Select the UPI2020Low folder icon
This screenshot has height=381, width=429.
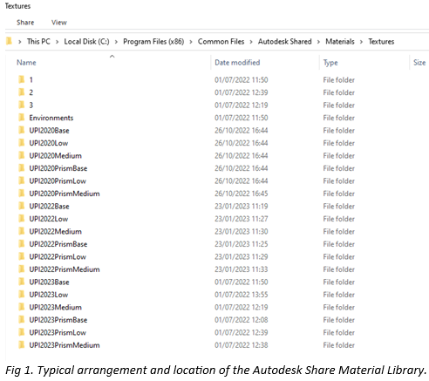tap(22, 143)
